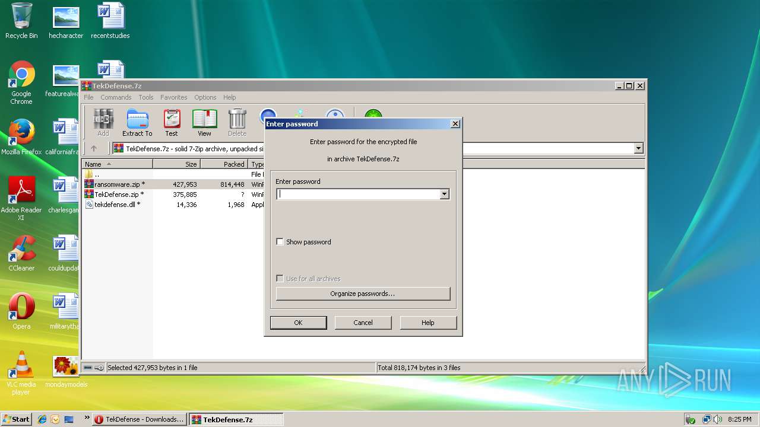Click the 375,885 size value

point(185,195)
